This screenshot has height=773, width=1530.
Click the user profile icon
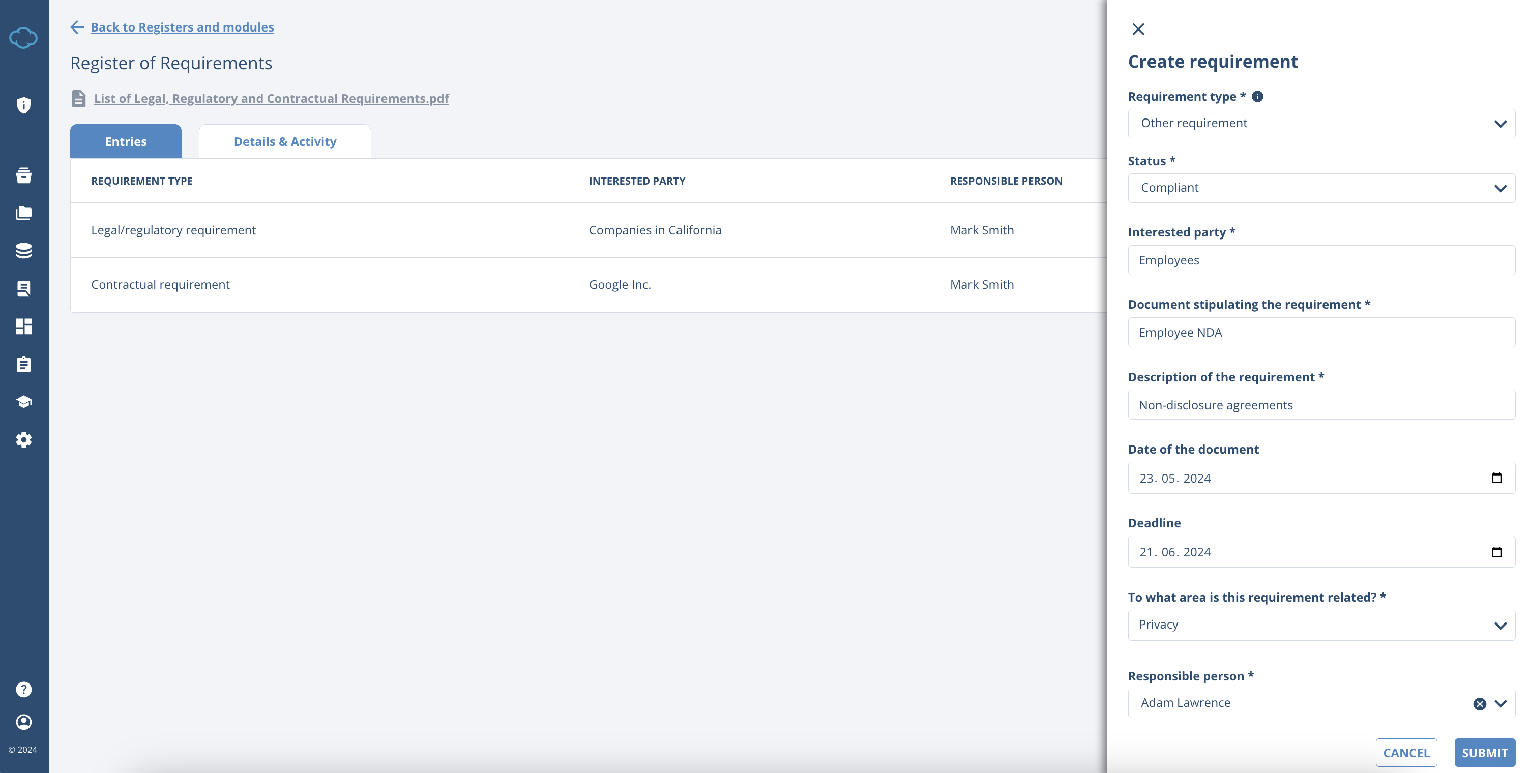(24, 722)
